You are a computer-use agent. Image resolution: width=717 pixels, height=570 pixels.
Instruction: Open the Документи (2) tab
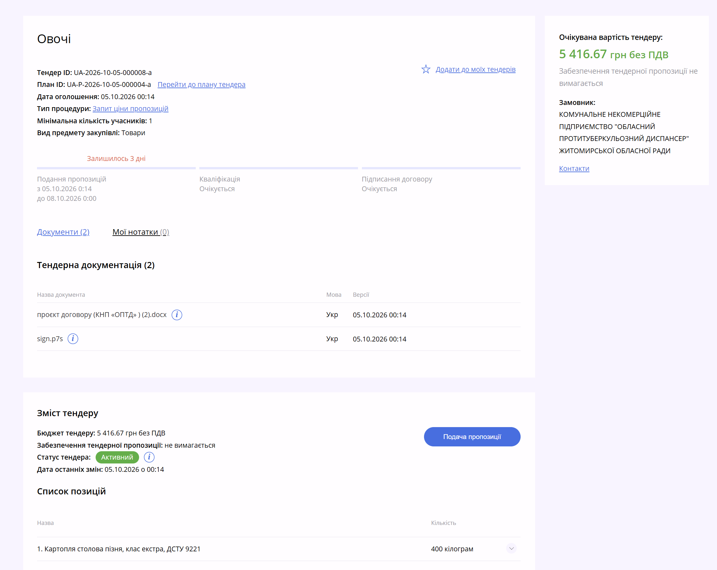click(x=63, y=232)
